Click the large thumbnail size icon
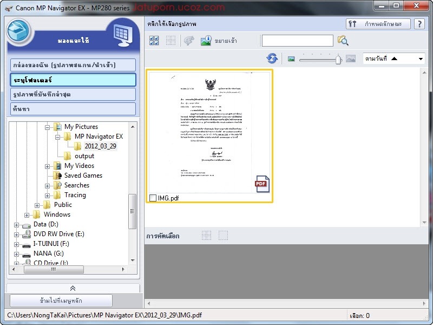 [351, 58]
